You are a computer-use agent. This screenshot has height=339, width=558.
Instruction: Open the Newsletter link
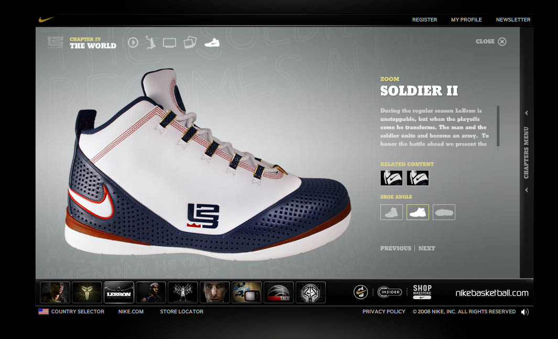[x=513, y=20]
